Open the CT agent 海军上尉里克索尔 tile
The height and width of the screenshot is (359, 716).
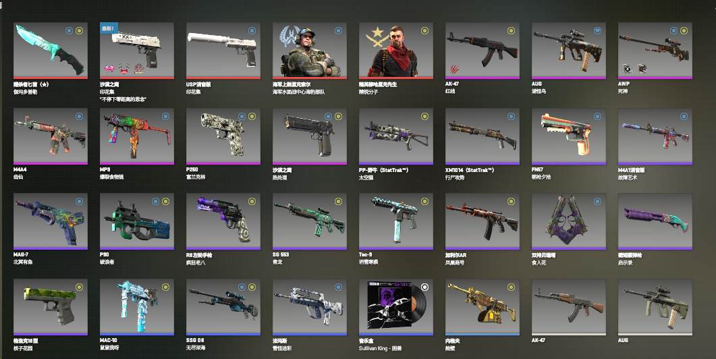(310, 50)
